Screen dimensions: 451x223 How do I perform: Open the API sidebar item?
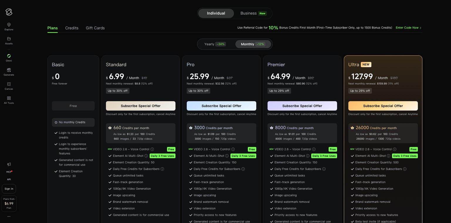[x=9, y=179]
